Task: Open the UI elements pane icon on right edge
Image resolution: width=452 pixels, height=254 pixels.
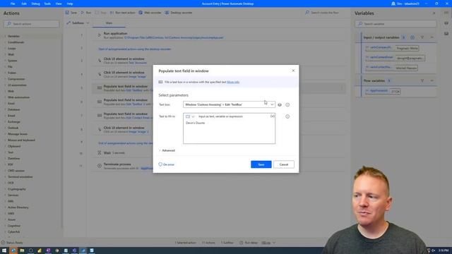Action: click(x=446, y=23)
